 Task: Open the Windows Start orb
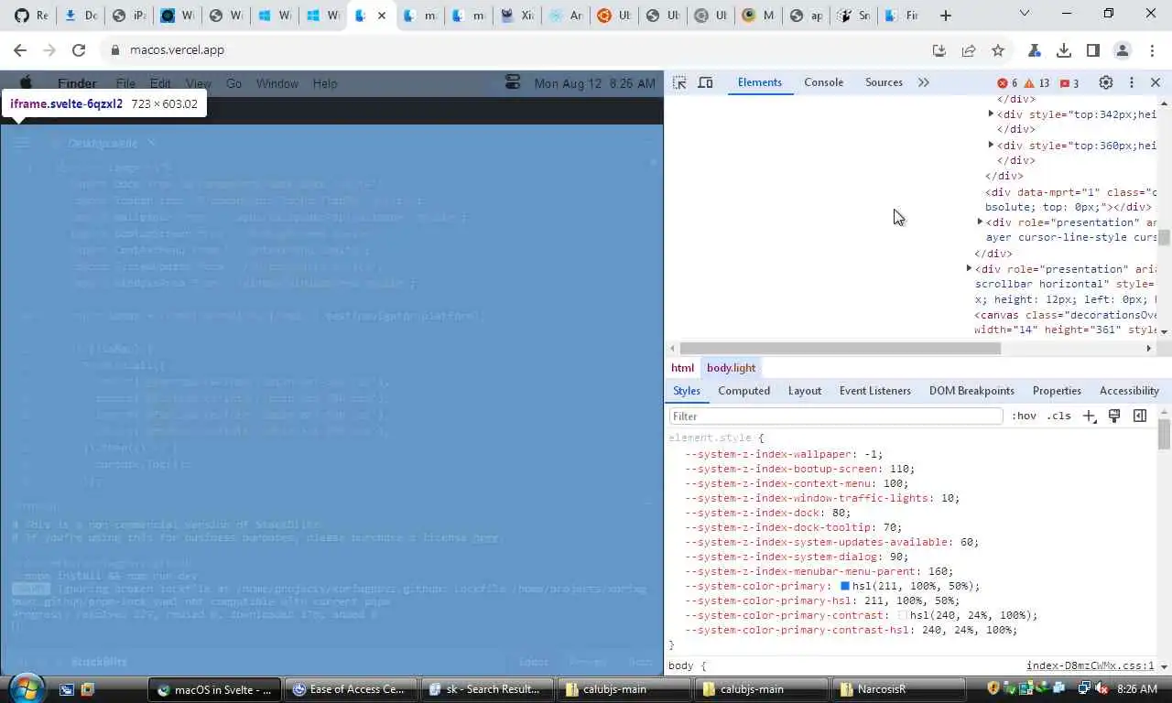(26, 688)
